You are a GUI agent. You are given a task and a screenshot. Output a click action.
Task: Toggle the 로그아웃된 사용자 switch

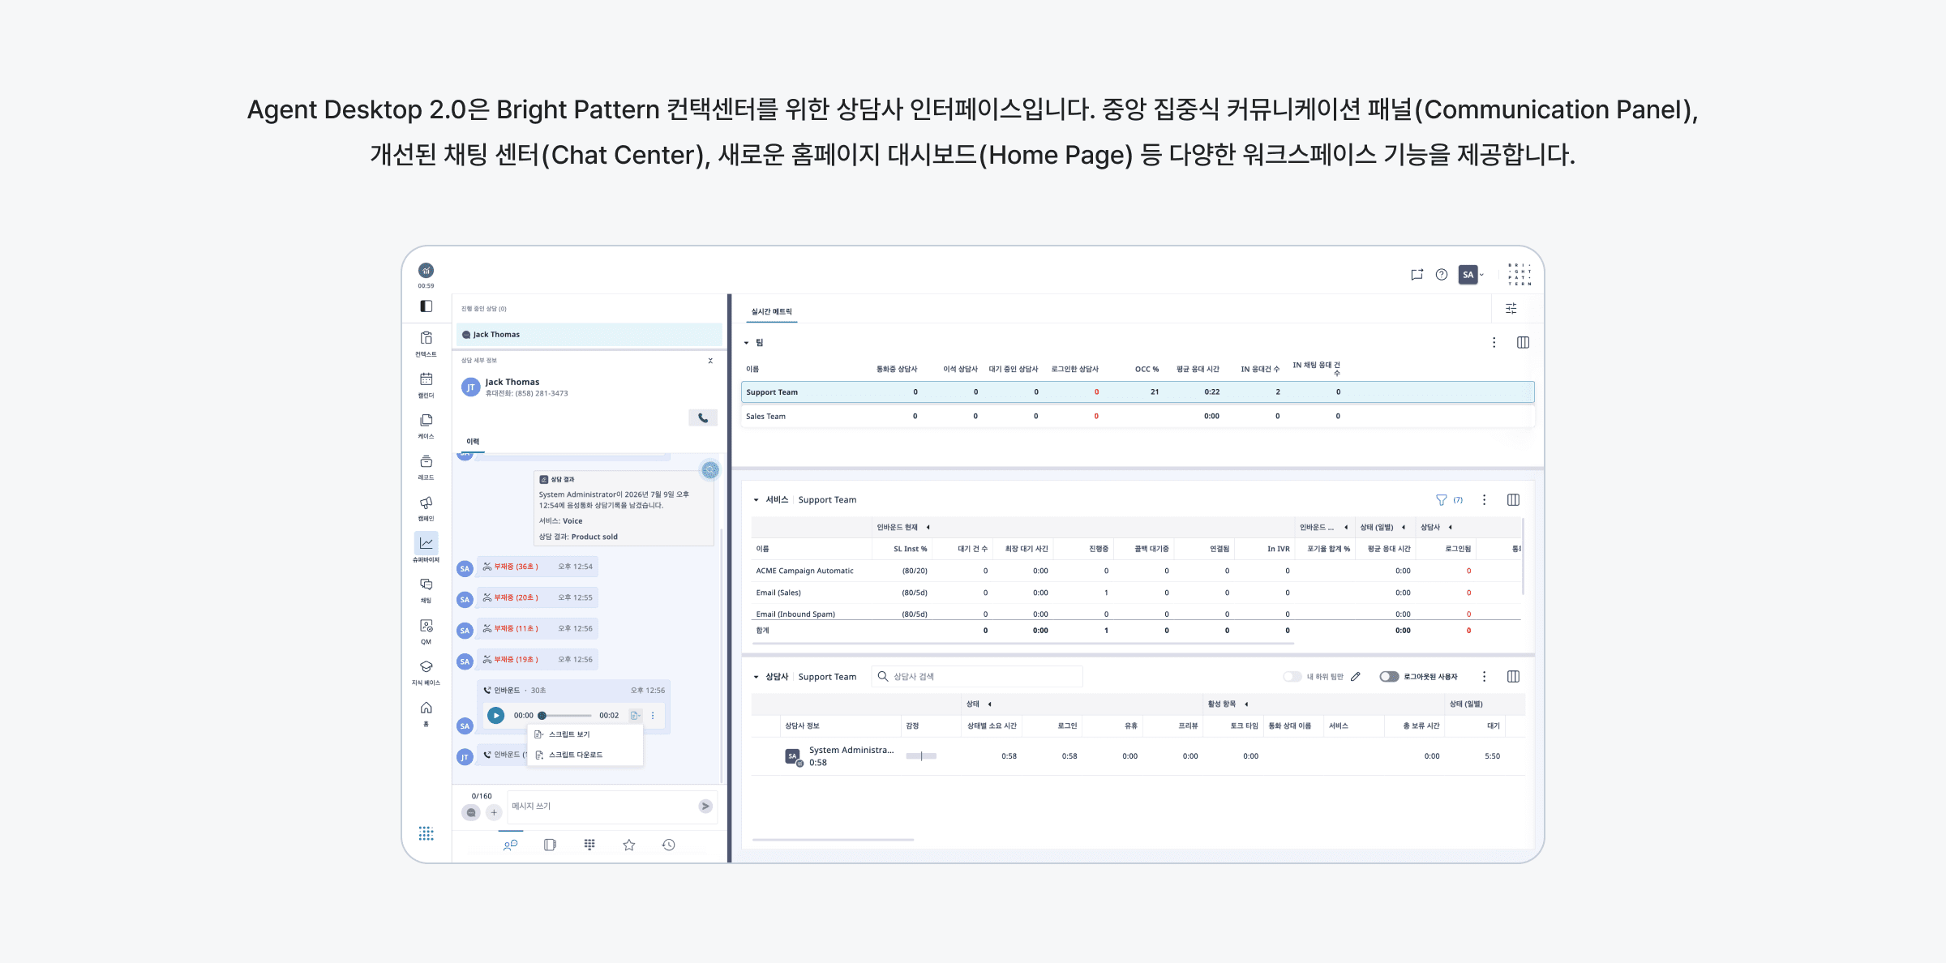[x=1389, y=677]
